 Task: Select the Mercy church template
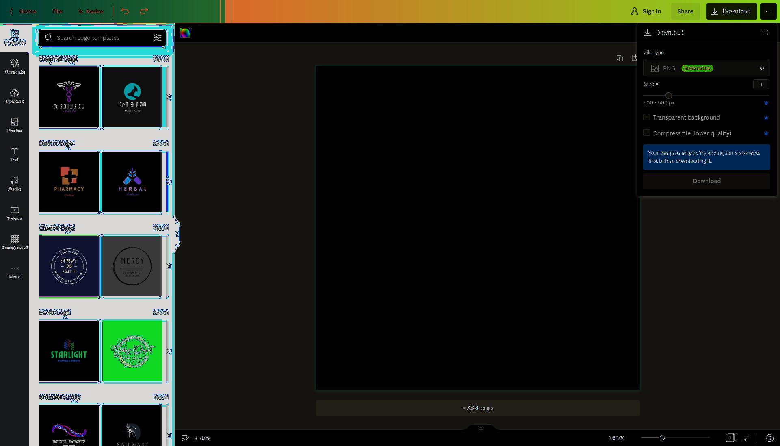click(132, 266)
